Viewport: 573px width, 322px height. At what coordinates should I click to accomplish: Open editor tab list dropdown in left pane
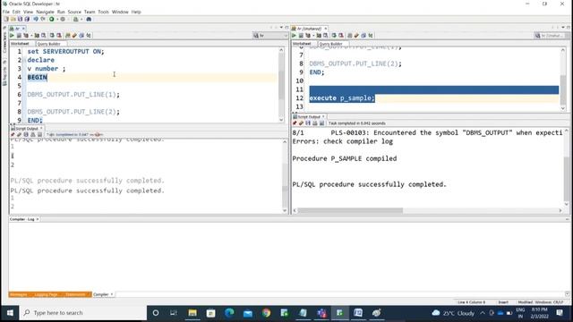point(281,28)
